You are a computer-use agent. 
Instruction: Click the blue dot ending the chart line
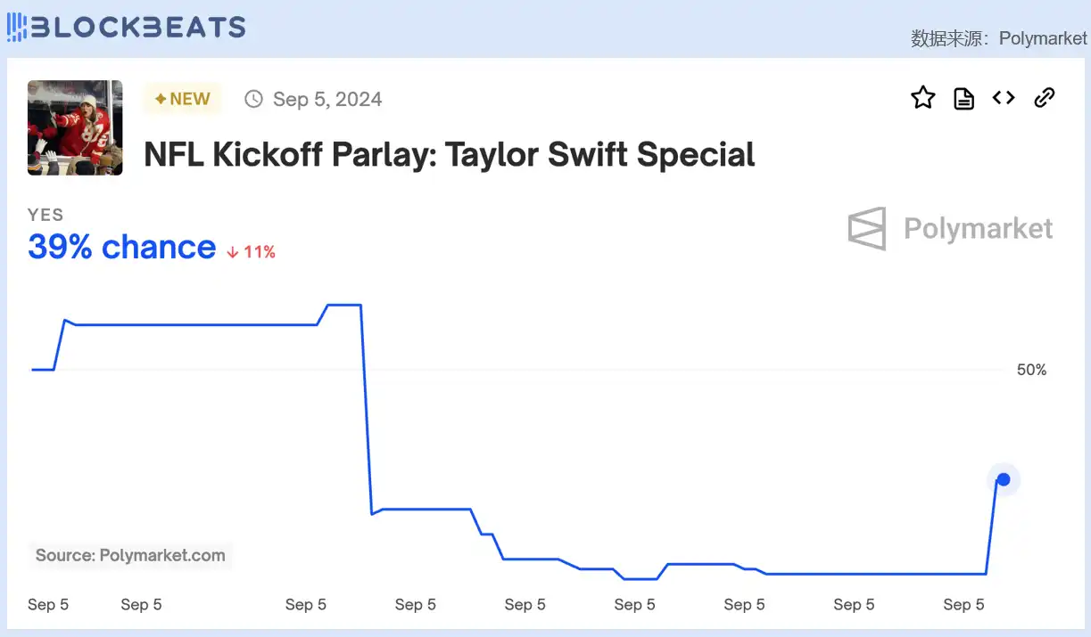tap(1004, 480)
